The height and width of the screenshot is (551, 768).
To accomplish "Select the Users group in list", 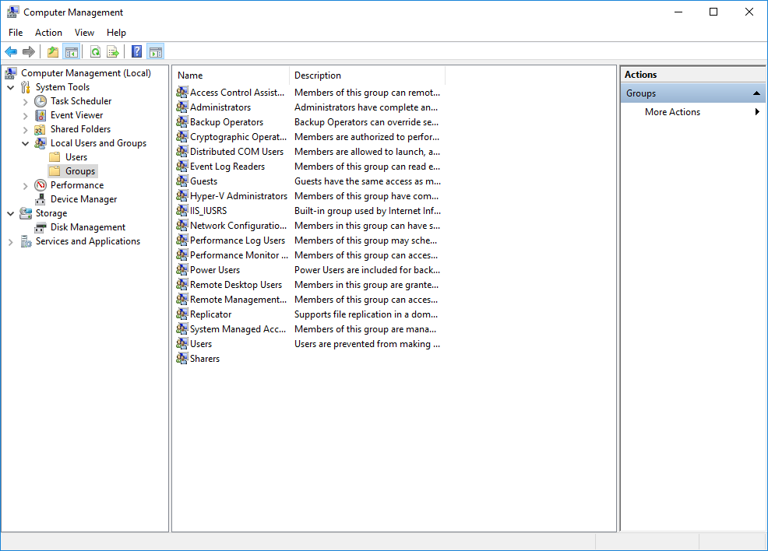I will tap(201, 343).
